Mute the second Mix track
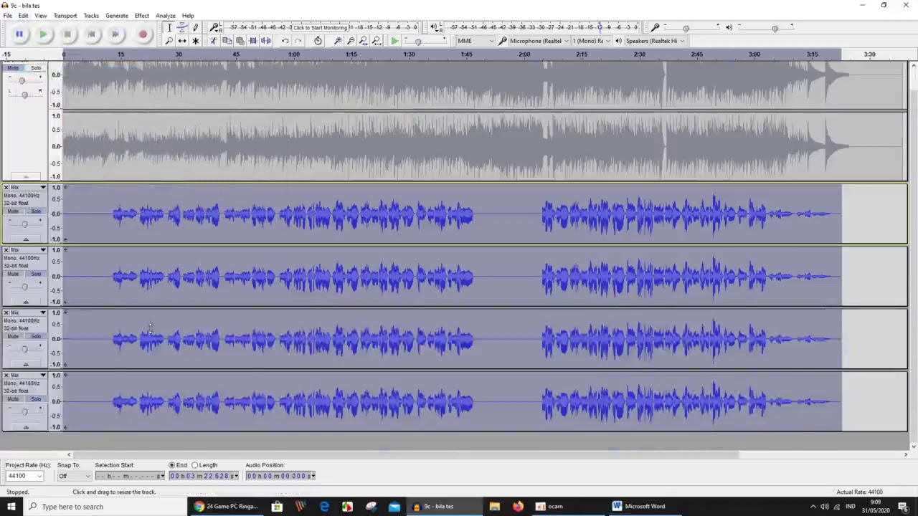918x516 pixels. coord(14,274)
